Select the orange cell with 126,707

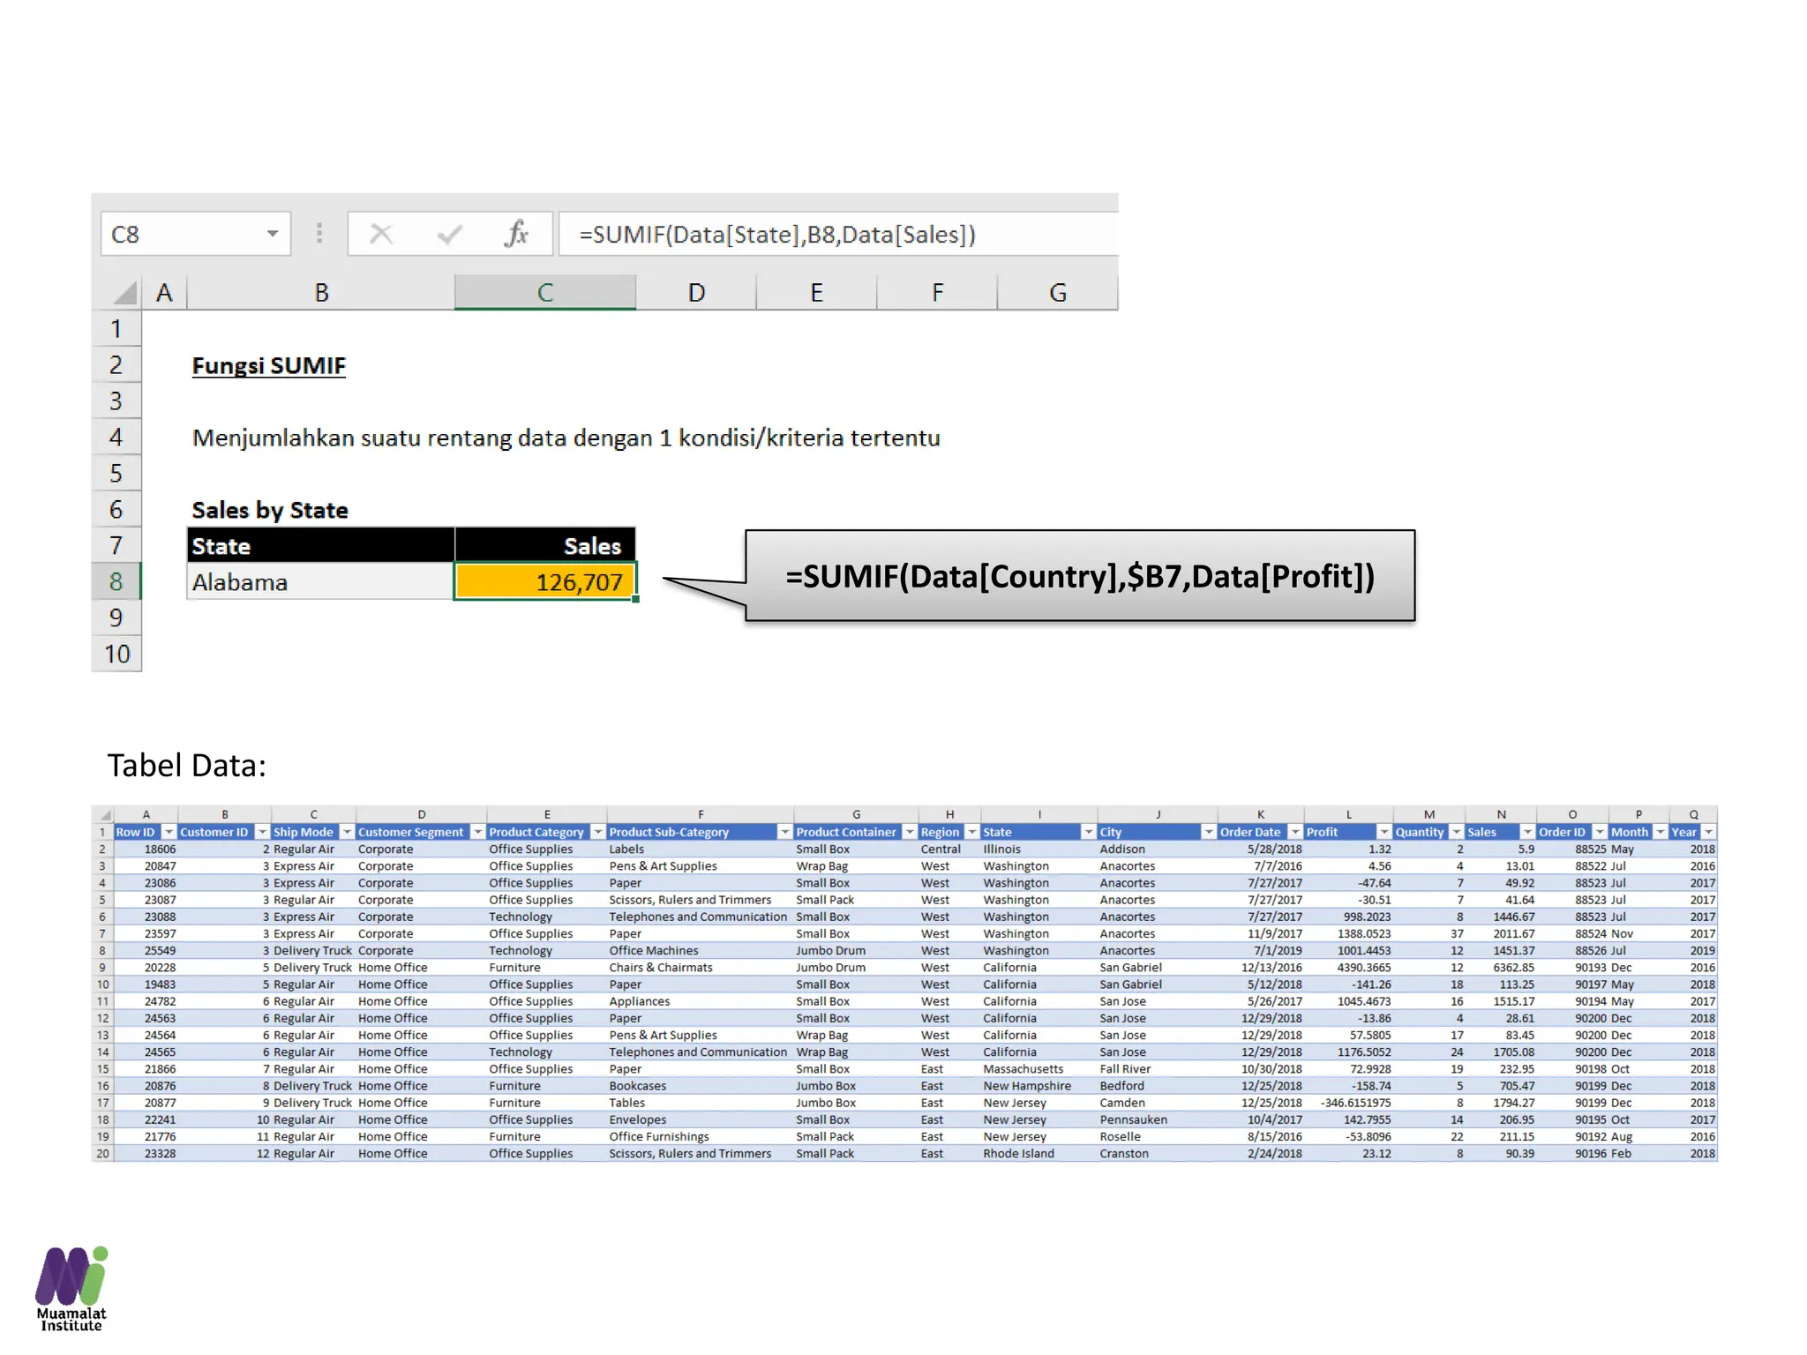[x=545, y=582]
